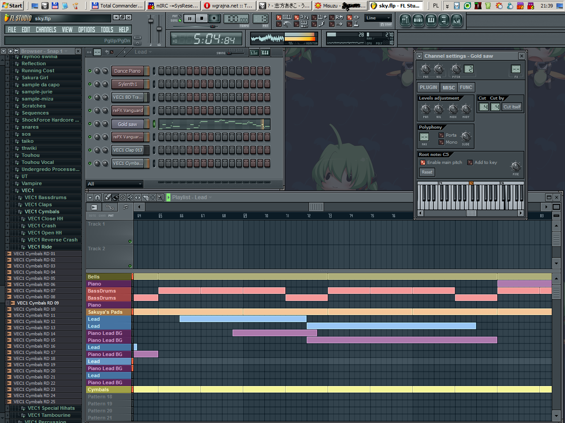This screenshot has width=565, height=423.
Task: Select the playlist slip tool
Action: point(138,197)
